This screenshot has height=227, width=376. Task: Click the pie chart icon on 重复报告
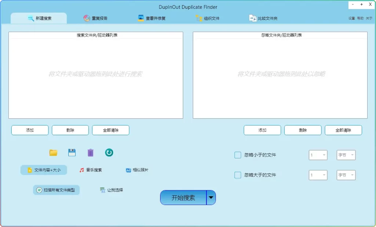click(x=87, y=18)
